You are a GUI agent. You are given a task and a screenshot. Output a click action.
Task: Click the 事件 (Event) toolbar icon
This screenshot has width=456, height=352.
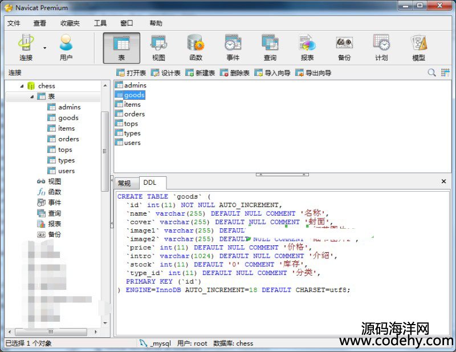click(x=233, y=47)
